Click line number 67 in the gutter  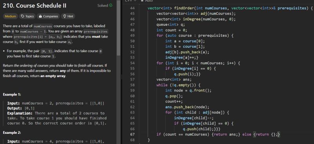[x=132, y=135]
